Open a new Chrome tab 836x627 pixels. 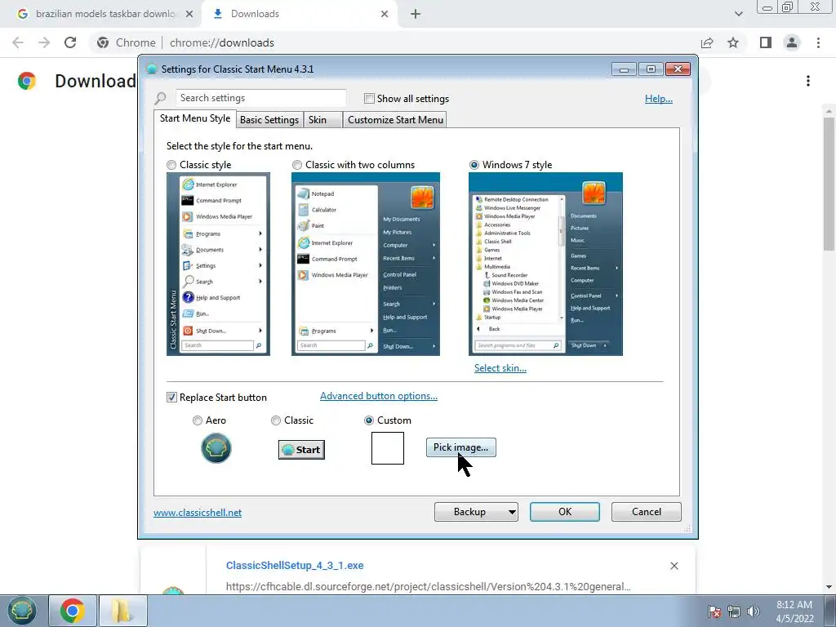[416, 14]
